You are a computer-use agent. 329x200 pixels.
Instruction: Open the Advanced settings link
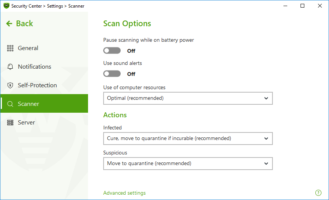124,193
